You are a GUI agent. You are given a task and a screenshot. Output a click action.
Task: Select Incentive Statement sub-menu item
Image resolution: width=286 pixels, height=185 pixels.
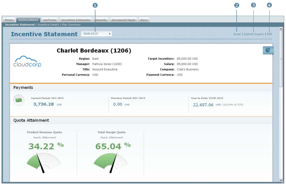pyautogui.click(x=20, y=25)
